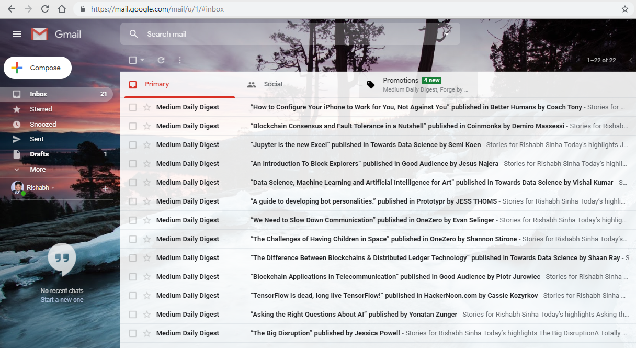
Task: Expand the 'More' sidebar section
Action: (37, 169)
